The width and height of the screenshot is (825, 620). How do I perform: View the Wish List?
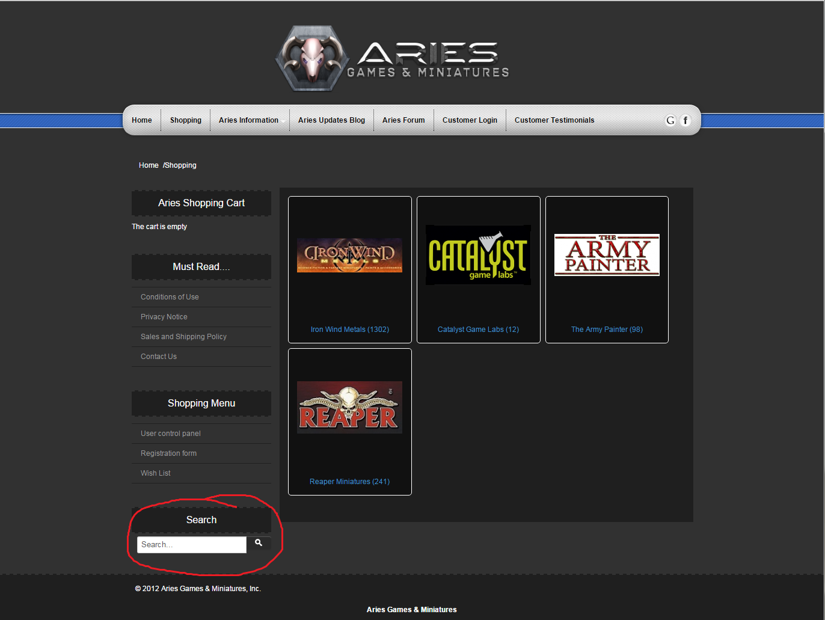click(156, 473)
